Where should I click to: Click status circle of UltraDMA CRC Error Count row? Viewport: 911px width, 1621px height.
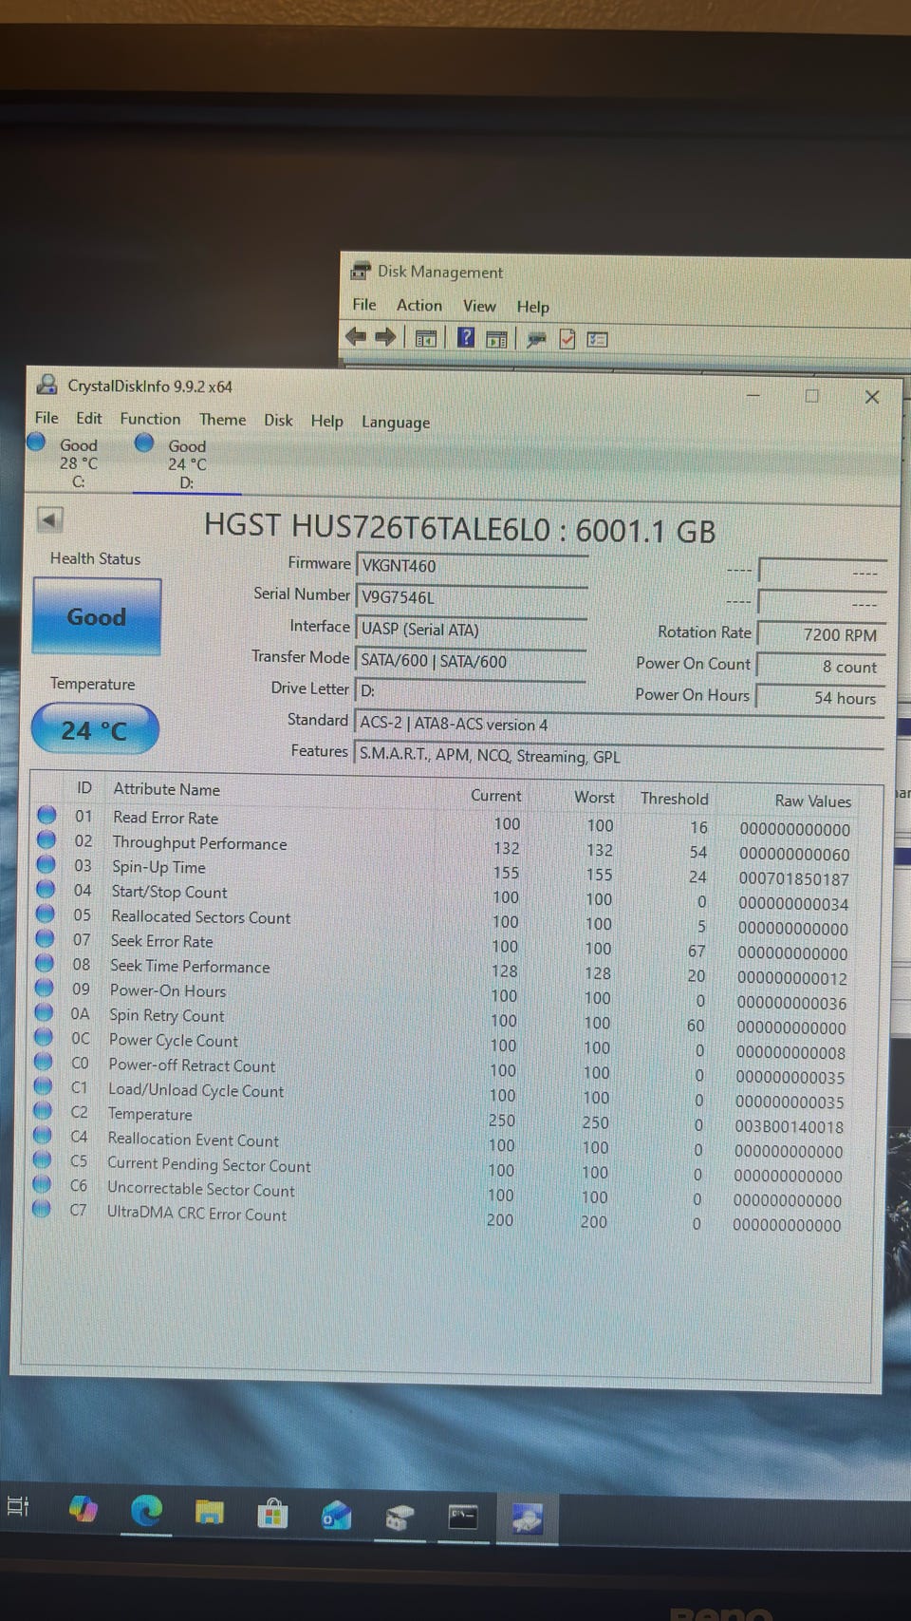(41, 1209)
